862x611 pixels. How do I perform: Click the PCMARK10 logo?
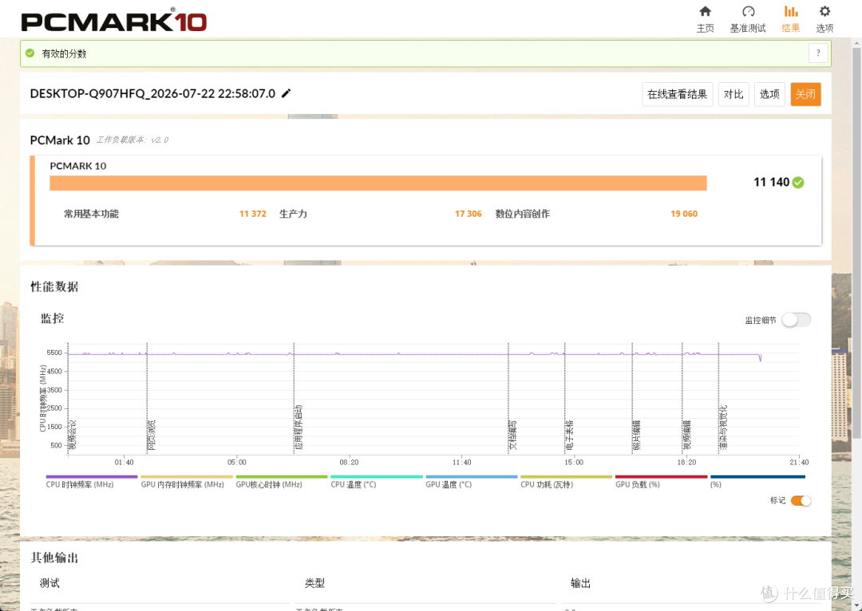click(114, 21)
